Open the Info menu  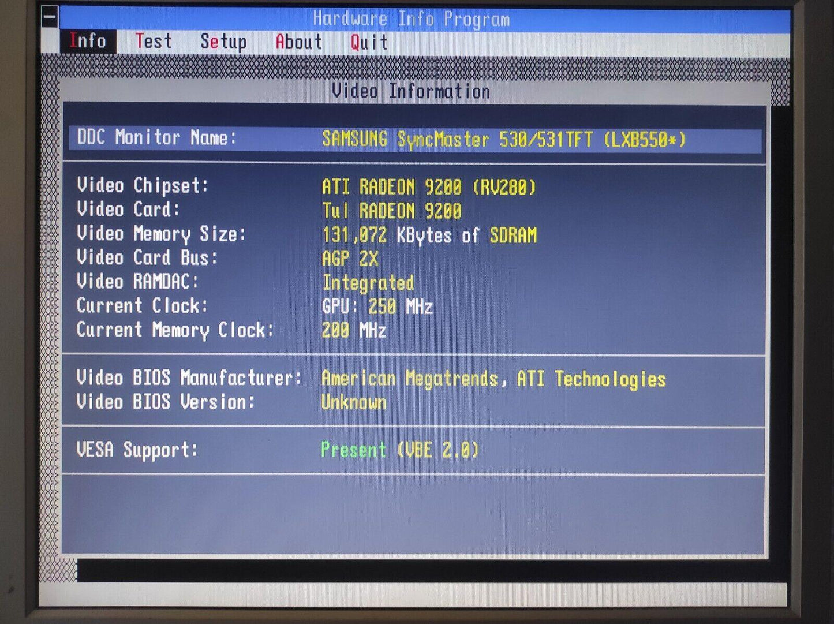coord(88,42)
